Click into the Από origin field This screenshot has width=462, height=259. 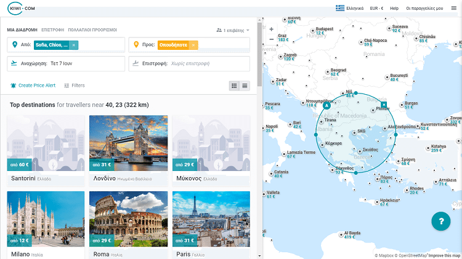click(x=66, y=45)
